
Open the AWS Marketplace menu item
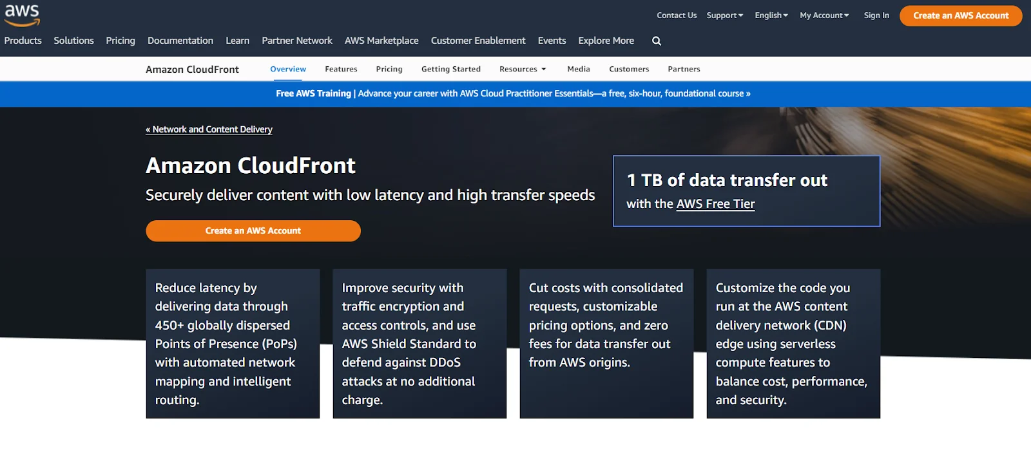point(381,41)
